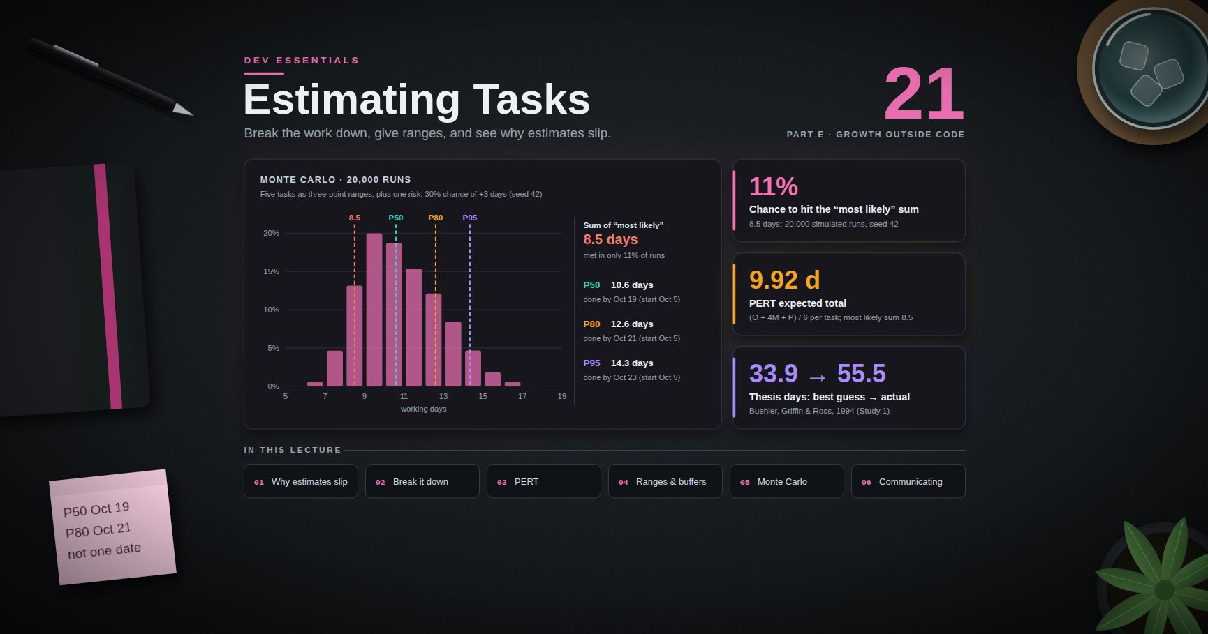Click "PART E · GROWTH OUTSIDE CODE" text
Image resolution: width=1208 pixels, height=634 pixels.
click(876, 135)
